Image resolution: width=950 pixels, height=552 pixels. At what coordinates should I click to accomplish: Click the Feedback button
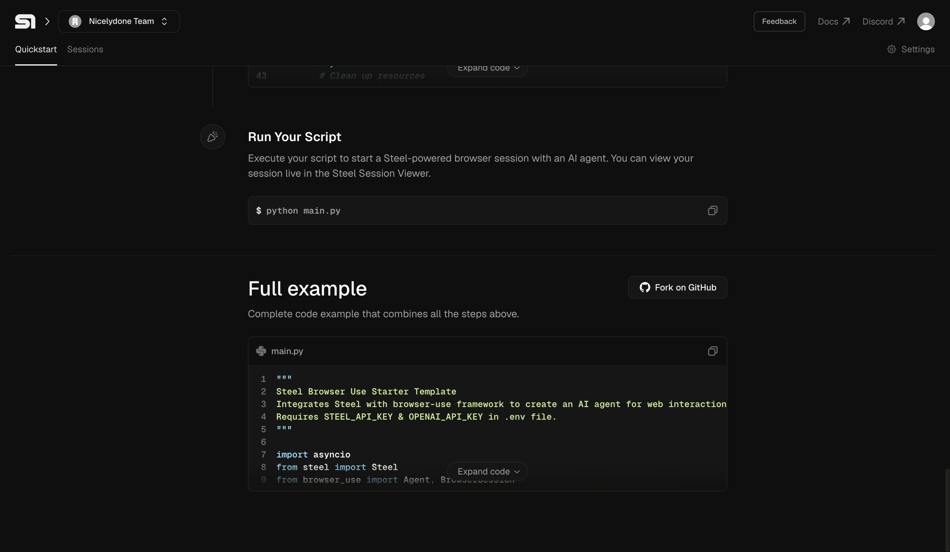(x=779, y=21)
